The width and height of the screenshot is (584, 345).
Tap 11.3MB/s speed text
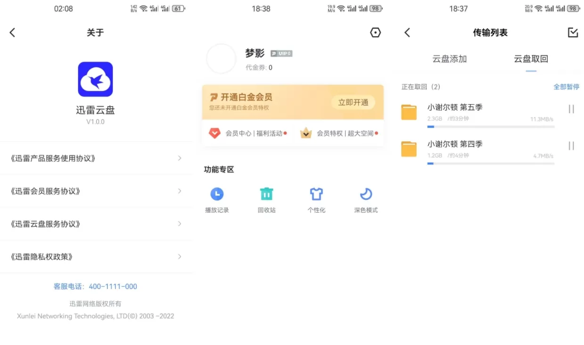[x=542, y=119]
